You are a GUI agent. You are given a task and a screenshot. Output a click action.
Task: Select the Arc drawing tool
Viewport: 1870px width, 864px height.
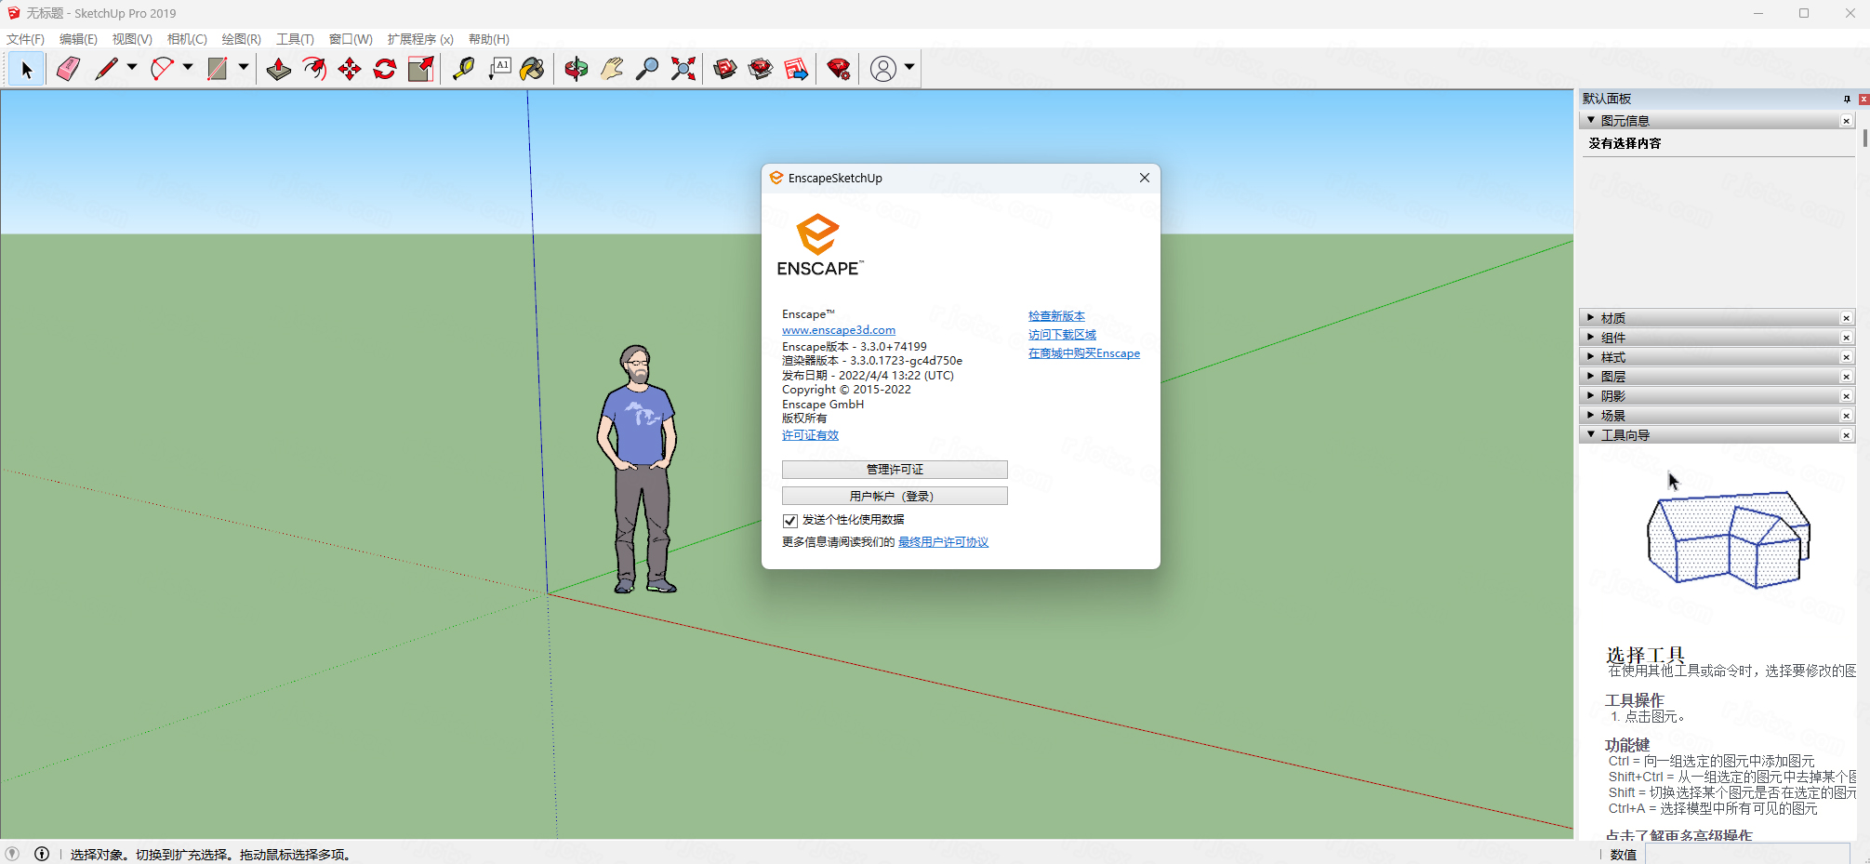(x=162, y=69)
